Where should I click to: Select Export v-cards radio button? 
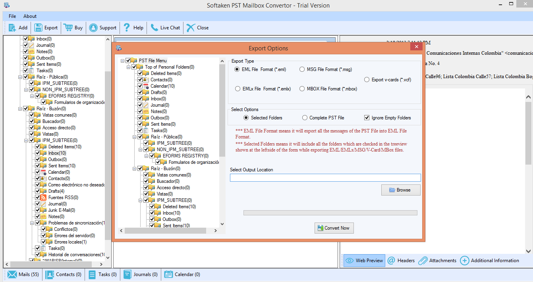[x=367, y=80]
